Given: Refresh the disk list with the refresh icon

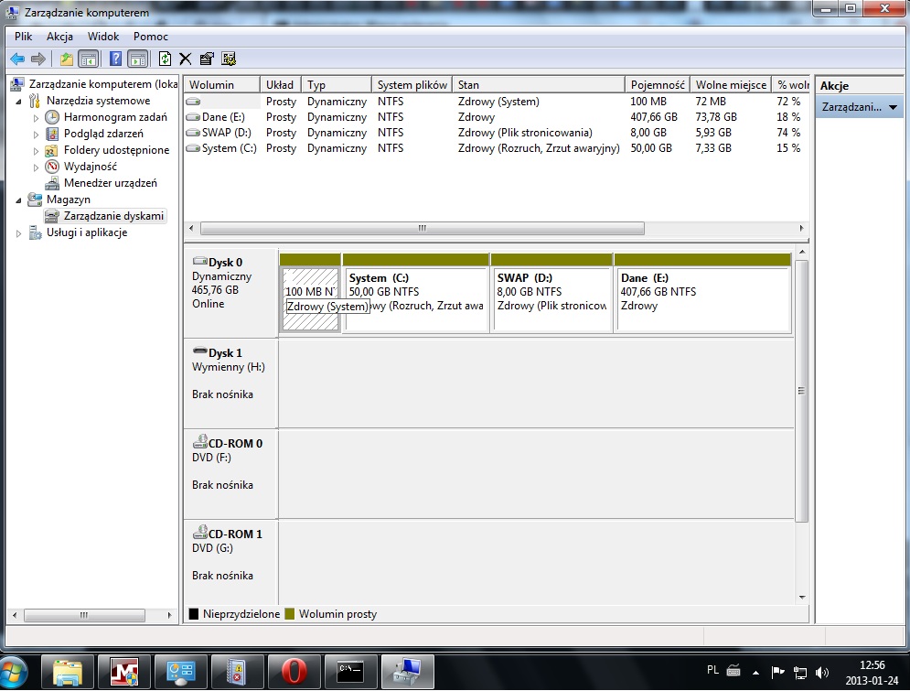Looking at the screenshot, I should click(165, 59).
